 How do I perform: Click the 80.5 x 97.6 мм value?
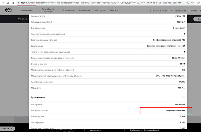click(x=178, y=58)
